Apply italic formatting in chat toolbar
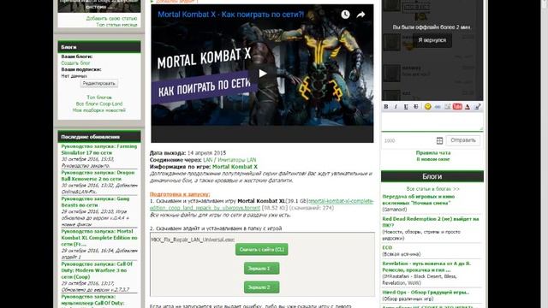Viewport: 548px width, 308px height. [396, 106]
